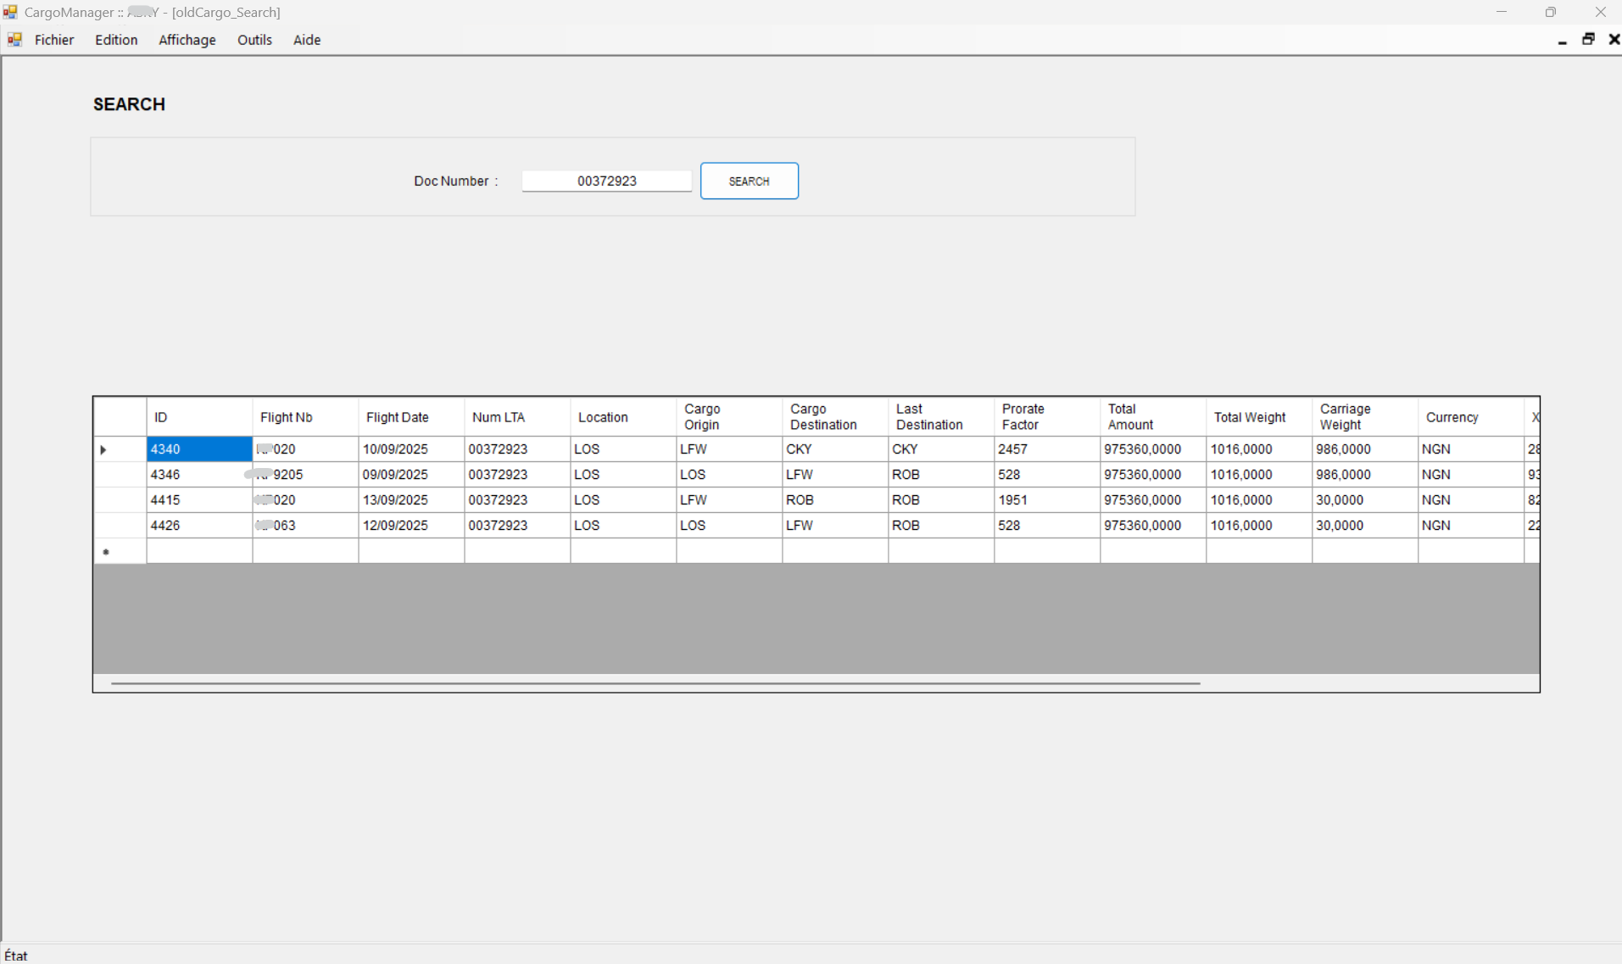Close the inner oldCargo_Search child window
This screenshot has height=964, width=1622.
(x=1614, y=40)
